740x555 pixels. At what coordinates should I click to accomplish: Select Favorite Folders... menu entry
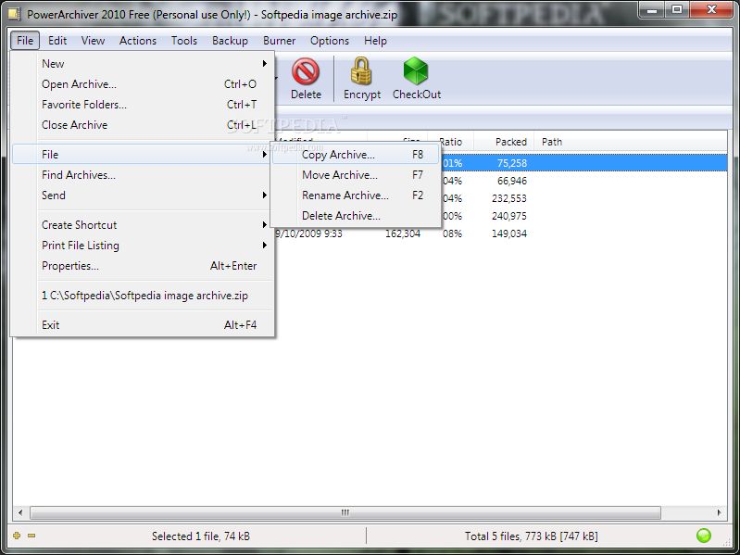(x=142, y=105)
